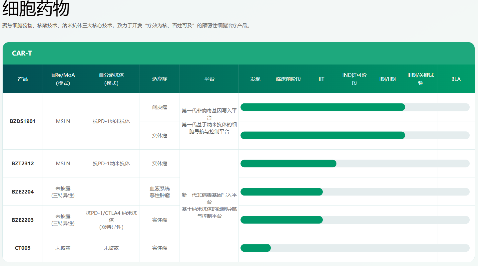Click the BZT2312 pipeline progress bar
478x266 pixels.
click(288, 164)
